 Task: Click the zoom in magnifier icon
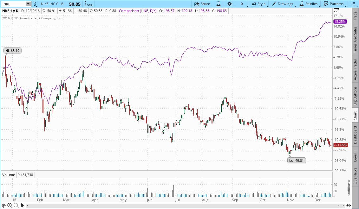coord(10,205)
